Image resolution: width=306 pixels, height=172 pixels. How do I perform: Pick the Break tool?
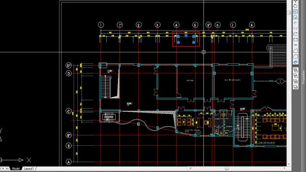(x=296, y=39)
